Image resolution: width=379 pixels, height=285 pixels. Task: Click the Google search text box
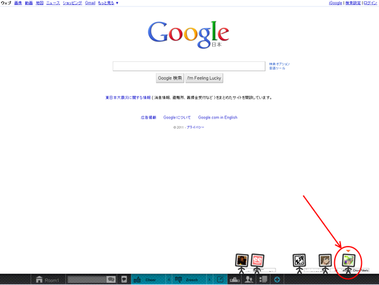(189, 66)
